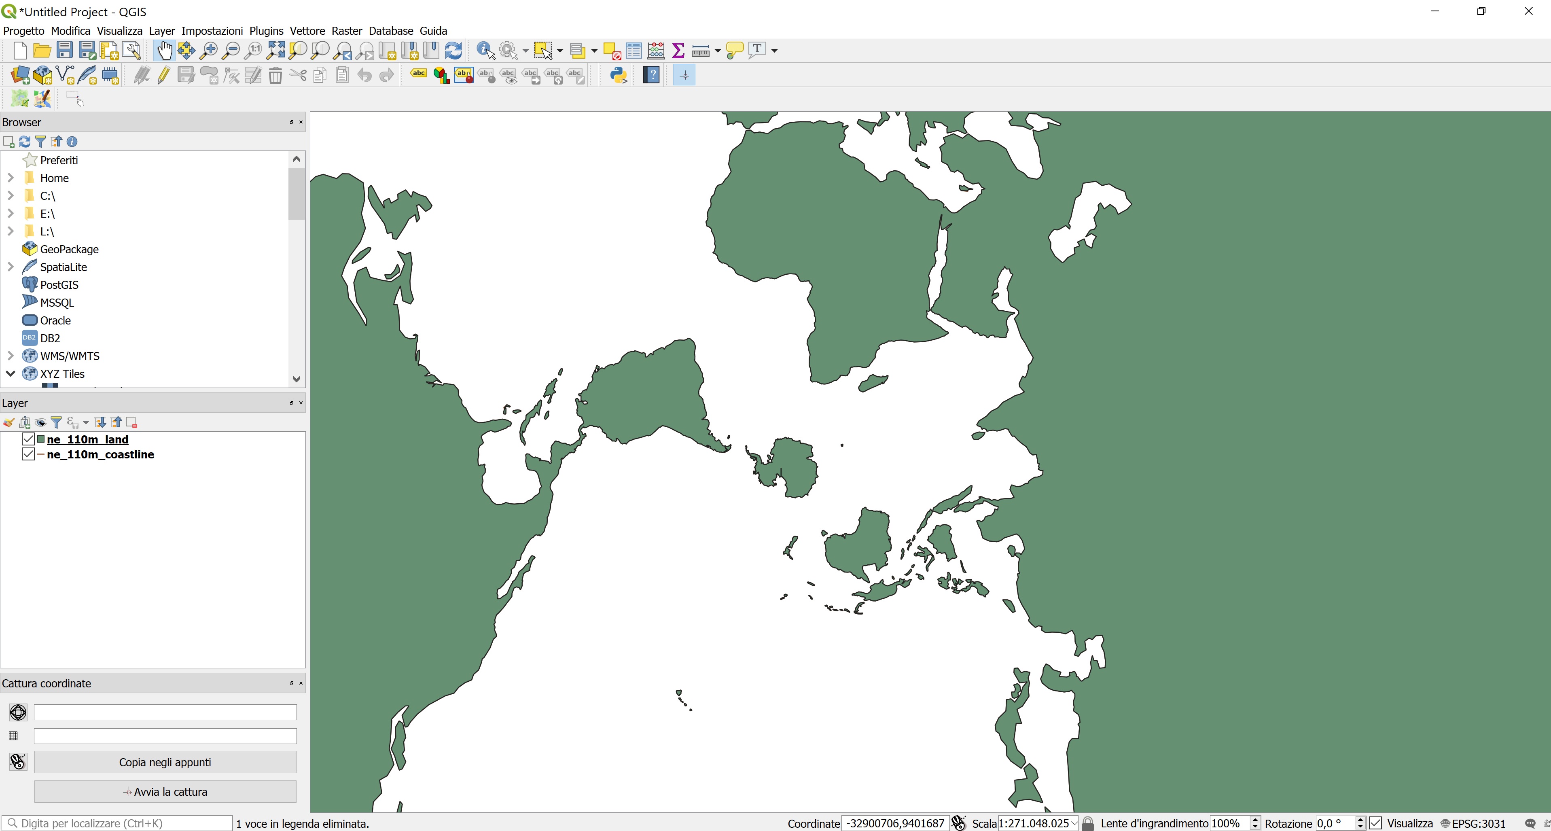Click the Avvia la cattura button
The image size is (1551, 831).
pyautogui.click(x=165, y=791)
